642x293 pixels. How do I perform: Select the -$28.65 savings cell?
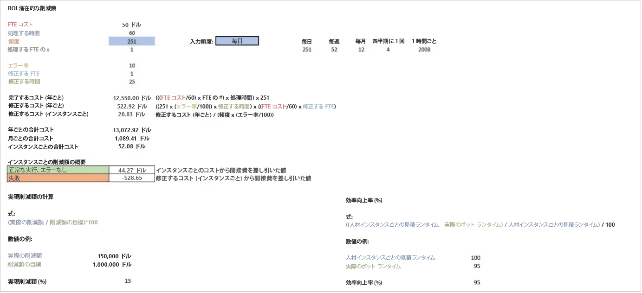point(132,178)
